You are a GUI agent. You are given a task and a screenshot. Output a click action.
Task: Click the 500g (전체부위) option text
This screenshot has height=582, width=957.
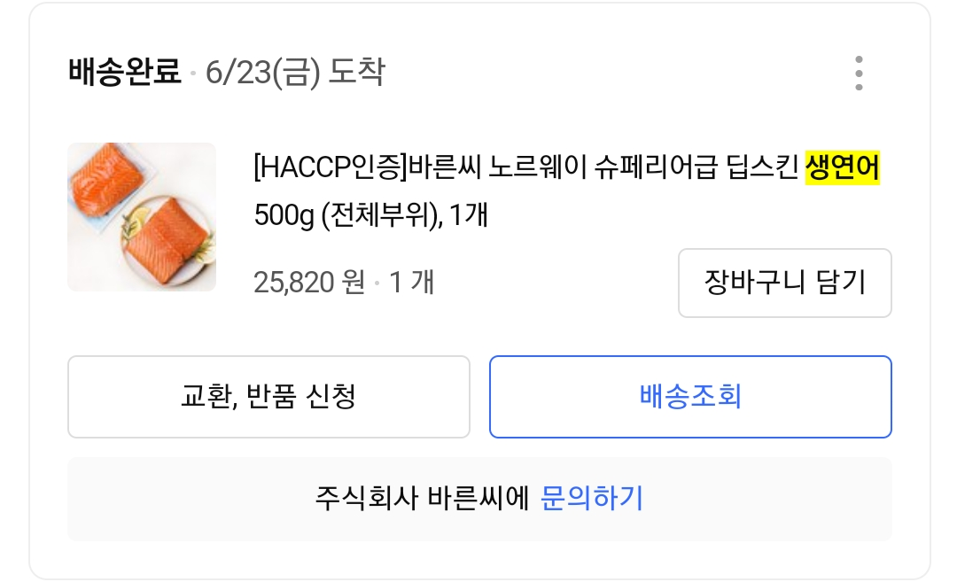point(347,214)
